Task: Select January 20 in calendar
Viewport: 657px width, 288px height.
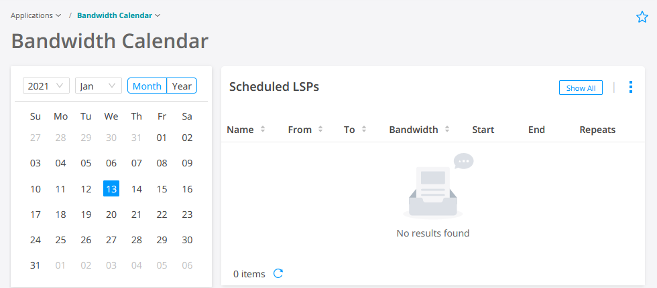Action: [111, 214]
